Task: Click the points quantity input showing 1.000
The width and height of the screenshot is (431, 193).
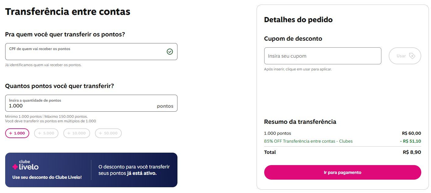Action: coord(91,103)
